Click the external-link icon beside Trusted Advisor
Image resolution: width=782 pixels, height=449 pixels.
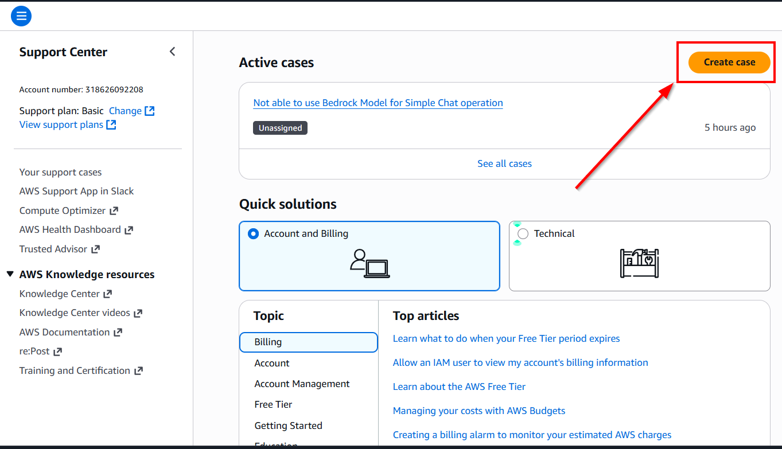pos(96,249)
